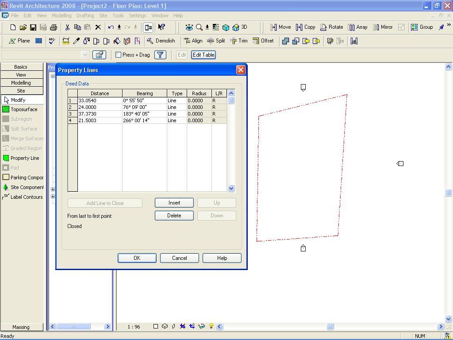
Task: Click the Print icon
Action: [x=54, y=27]
